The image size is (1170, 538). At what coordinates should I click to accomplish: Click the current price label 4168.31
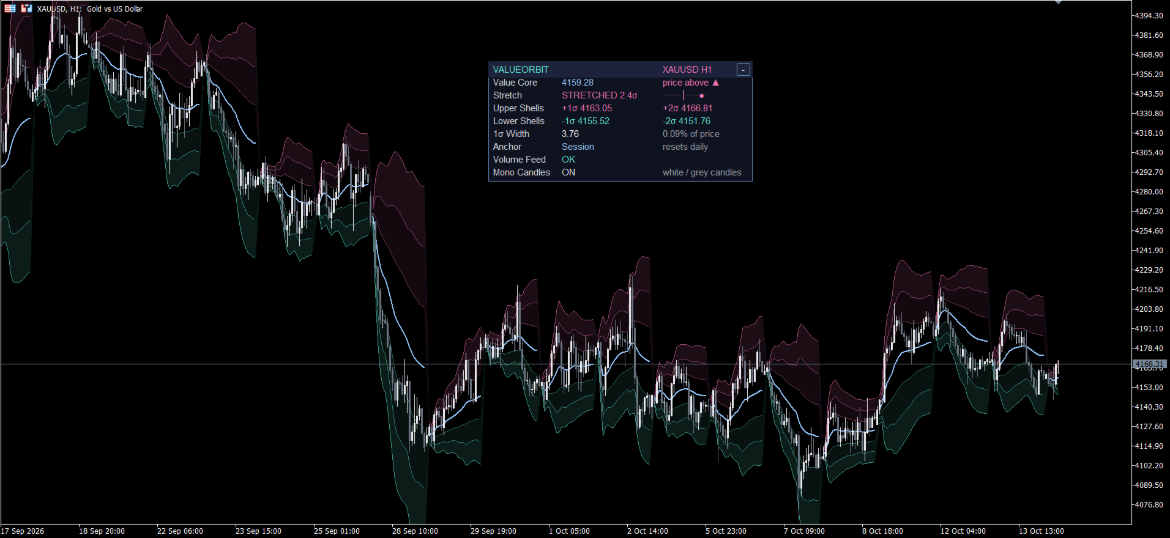pyautogui.click(x=1150, y=364)
